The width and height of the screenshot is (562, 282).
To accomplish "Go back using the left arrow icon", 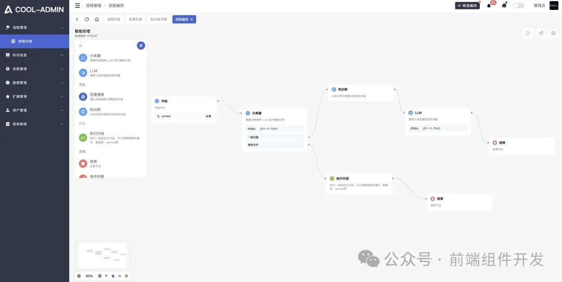I will coord(76,19).
